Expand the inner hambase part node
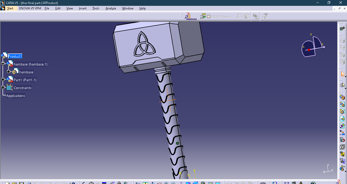This screenshot has width=347, height=184. 9,72
